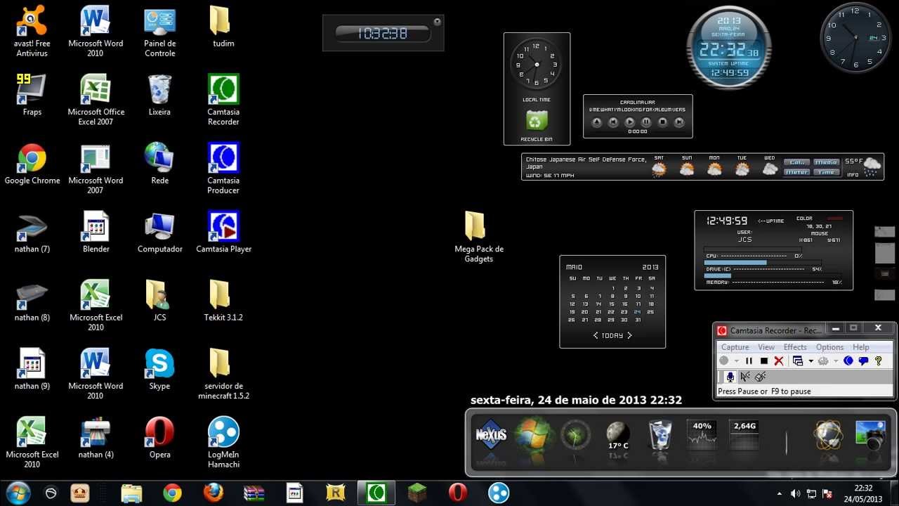Image resolution: width=899 pixels, height=506 pixels.
Task: Click the green clock icon in Nexus dock
Action: (x=576, y=435)
